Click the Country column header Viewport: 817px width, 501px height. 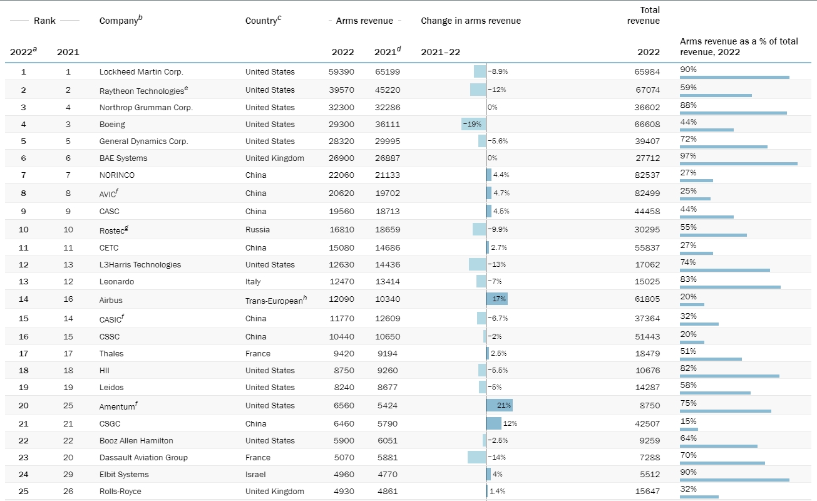(x=263, y=21)
